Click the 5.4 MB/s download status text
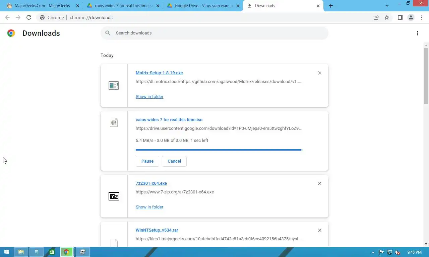429x257 pixels. point(172,141)
